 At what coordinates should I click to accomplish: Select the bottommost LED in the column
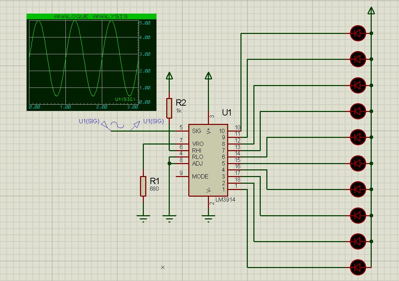pos(358,267)
